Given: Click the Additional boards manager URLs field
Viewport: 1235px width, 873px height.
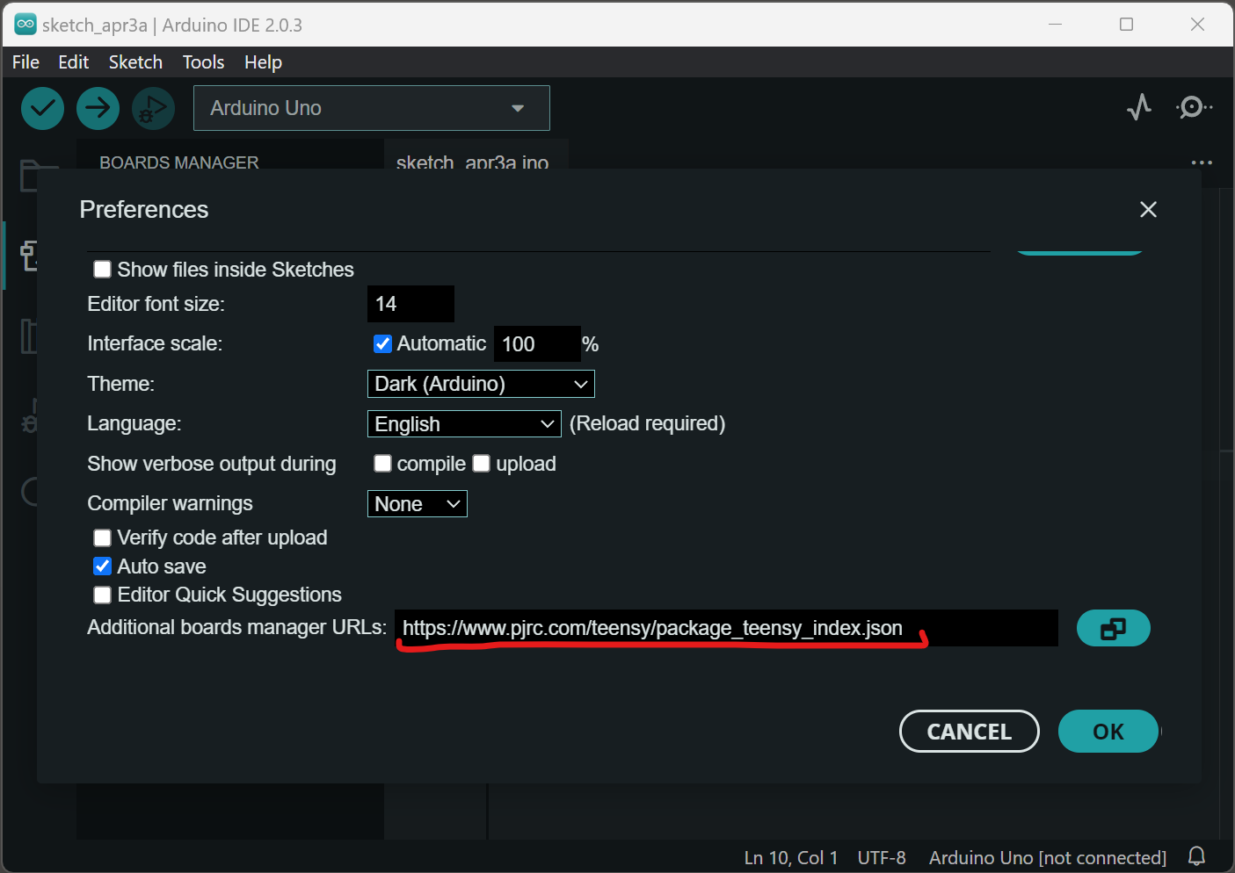Looking at the screenshot, I should [x=726, y=628].
